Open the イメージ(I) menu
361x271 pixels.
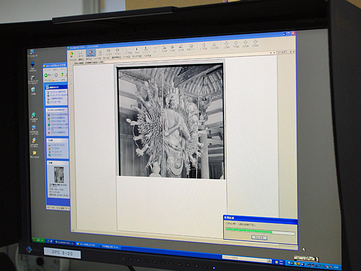pos(97,59)
